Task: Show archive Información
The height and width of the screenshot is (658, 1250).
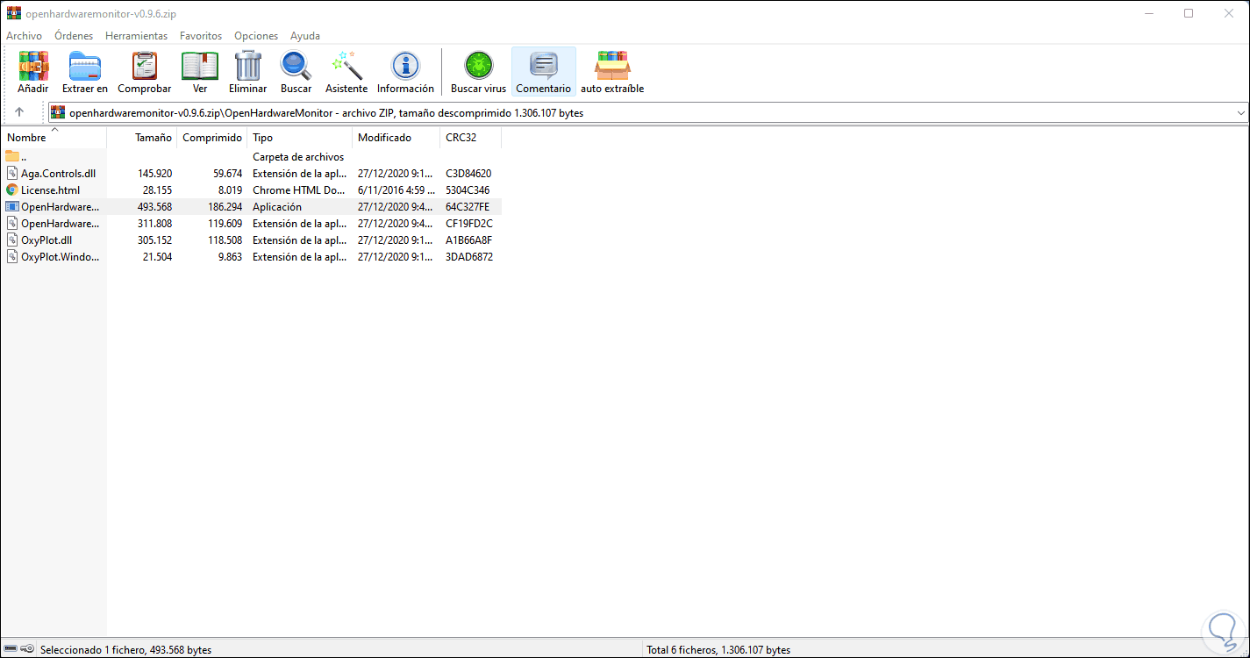Action: 405,72
